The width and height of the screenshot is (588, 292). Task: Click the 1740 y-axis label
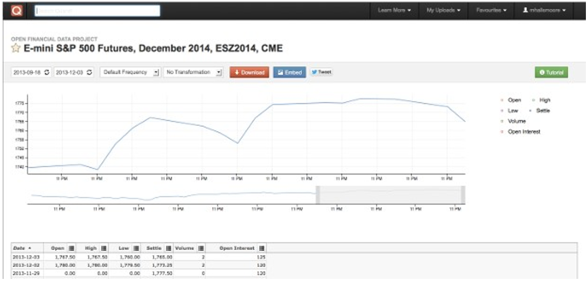click(x=19, y=167)
